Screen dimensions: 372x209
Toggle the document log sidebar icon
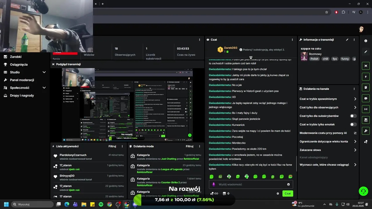pos(366,87)
